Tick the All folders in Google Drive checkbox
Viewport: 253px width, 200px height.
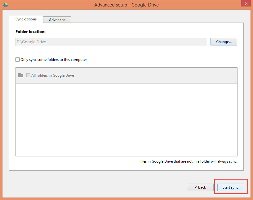click(x=28, y=75)
